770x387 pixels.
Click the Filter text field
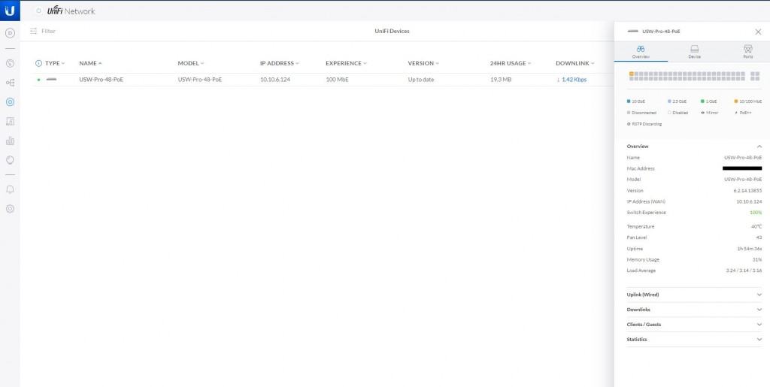(x=49, y=31)
